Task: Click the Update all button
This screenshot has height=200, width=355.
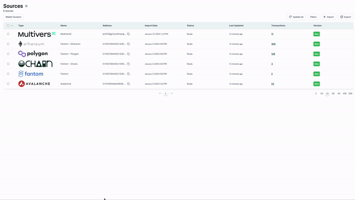Action: click(x=296, y=17)
